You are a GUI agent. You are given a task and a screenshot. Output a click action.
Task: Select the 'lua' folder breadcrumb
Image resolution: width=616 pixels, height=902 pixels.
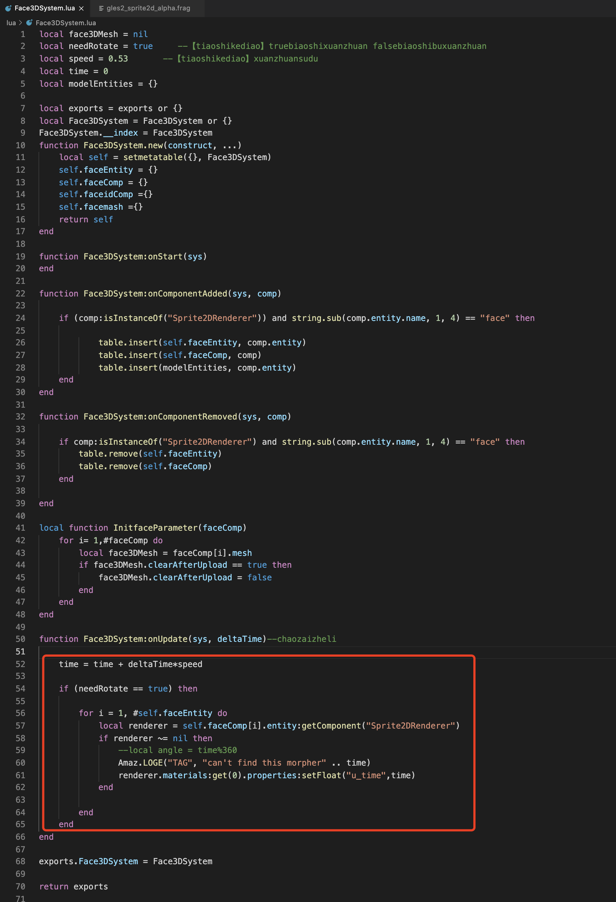(11, 23)
